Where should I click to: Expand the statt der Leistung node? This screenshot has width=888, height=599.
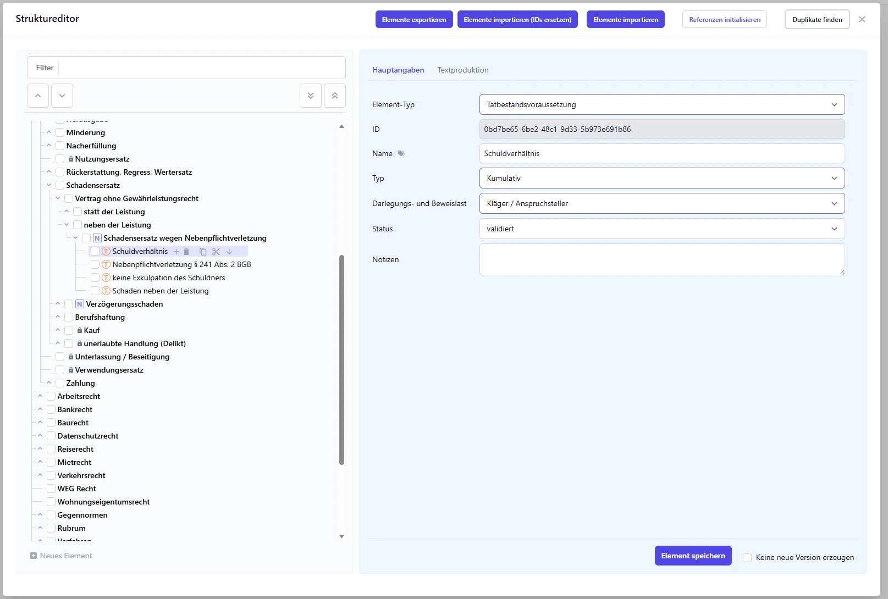pos(67,212)
